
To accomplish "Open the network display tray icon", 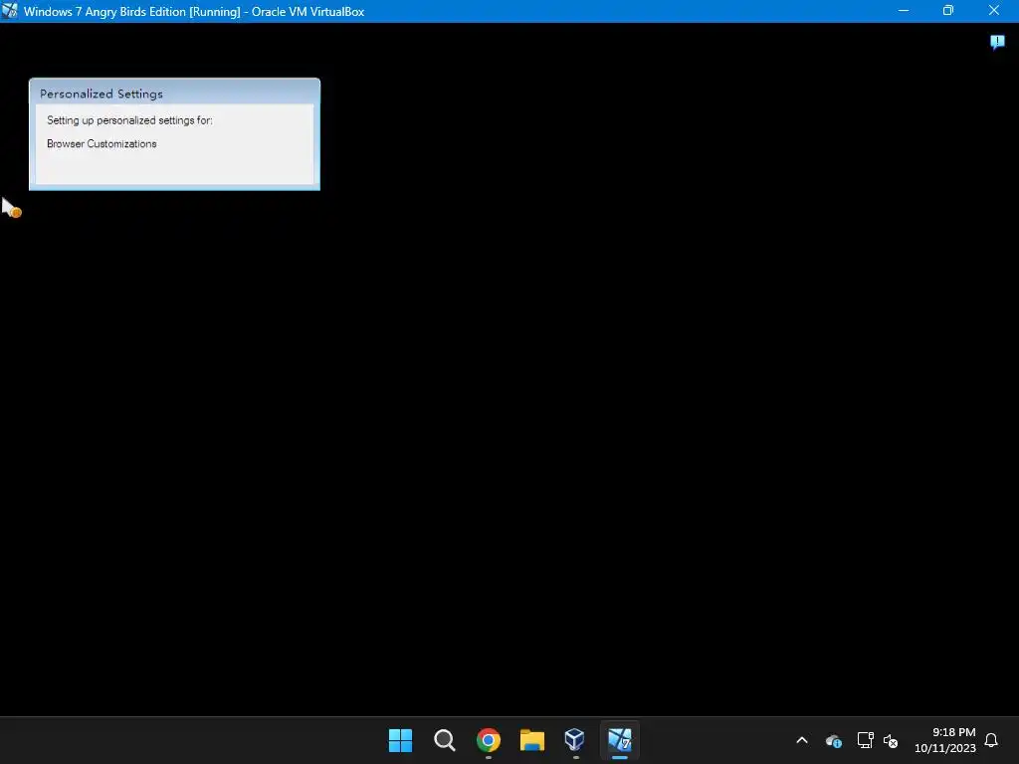I will [865, 740].
